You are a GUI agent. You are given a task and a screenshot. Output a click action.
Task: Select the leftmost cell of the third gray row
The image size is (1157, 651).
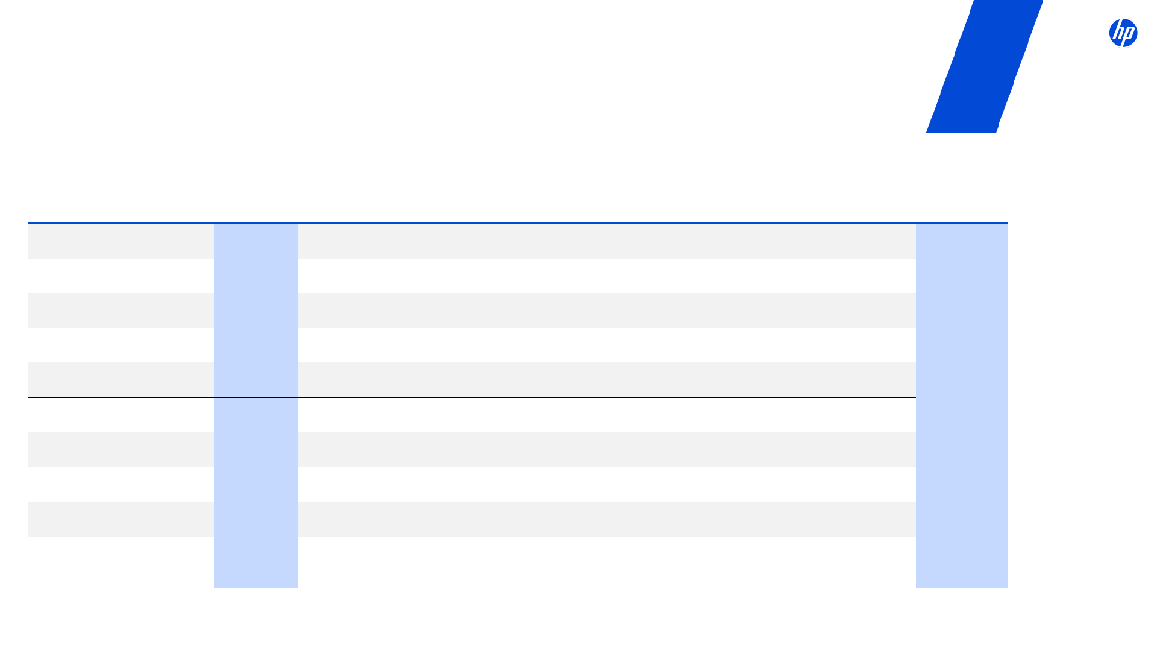pos(121,380)
